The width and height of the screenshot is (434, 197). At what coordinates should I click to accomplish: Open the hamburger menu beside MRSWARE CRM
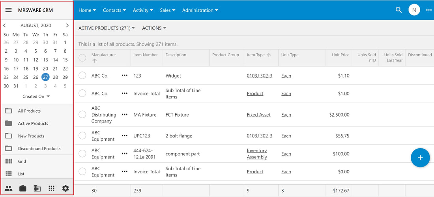point(9,10)
